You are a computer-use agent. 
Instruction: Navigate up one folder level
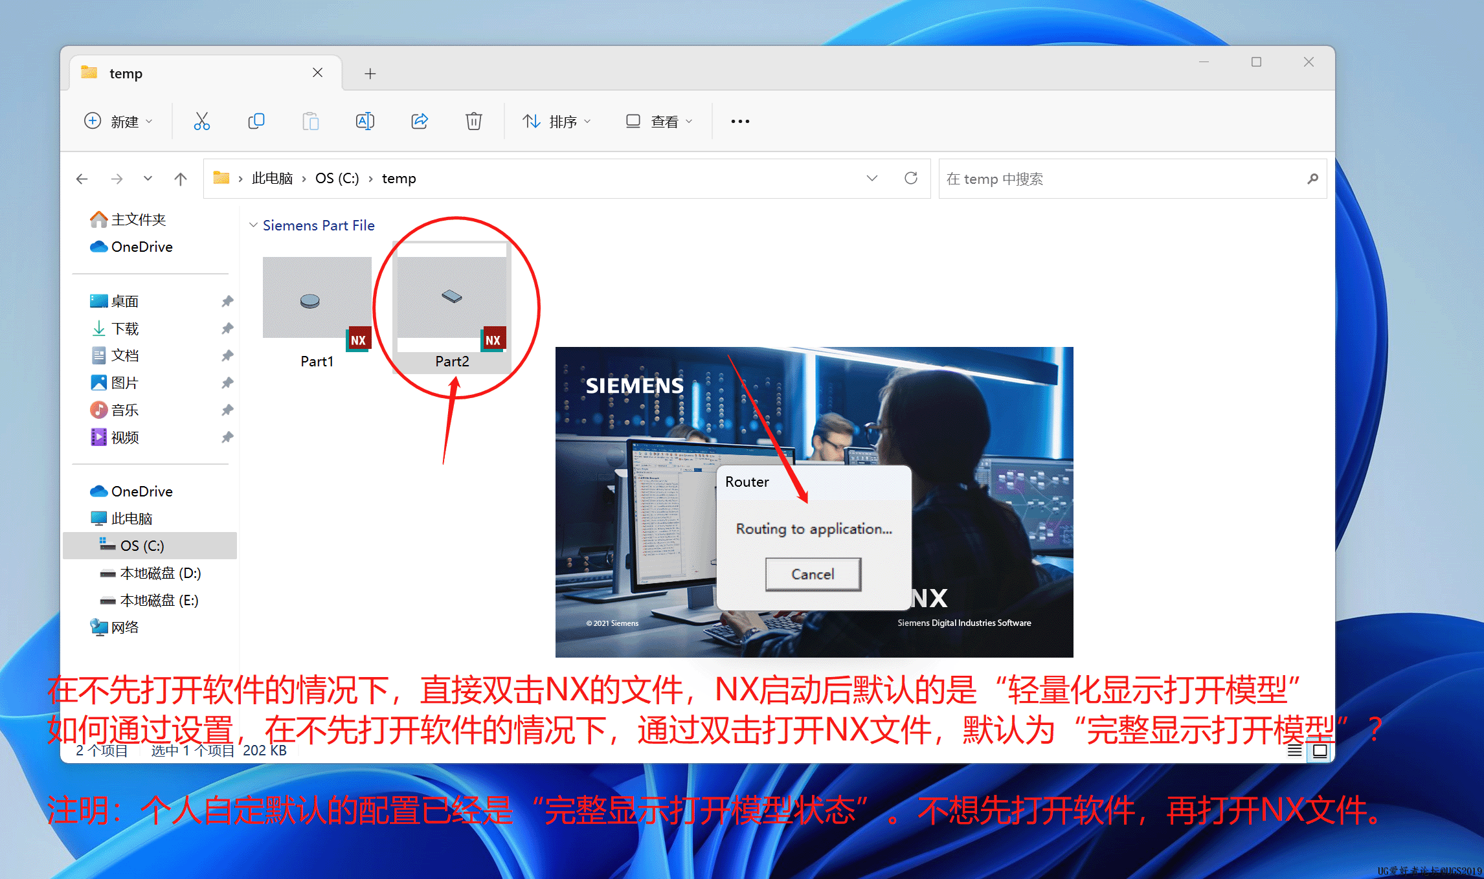click(181, 179)
